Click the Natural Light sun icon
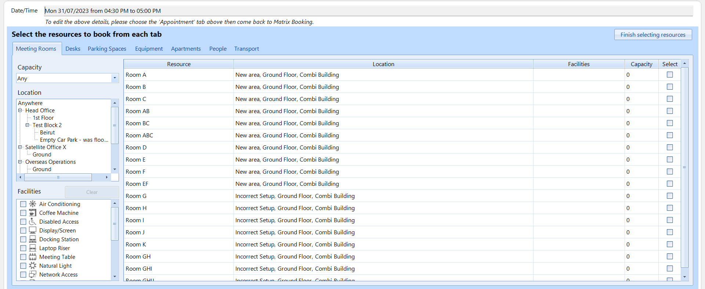The height and width of the screenshot is (289, 705). coord(33,265)
